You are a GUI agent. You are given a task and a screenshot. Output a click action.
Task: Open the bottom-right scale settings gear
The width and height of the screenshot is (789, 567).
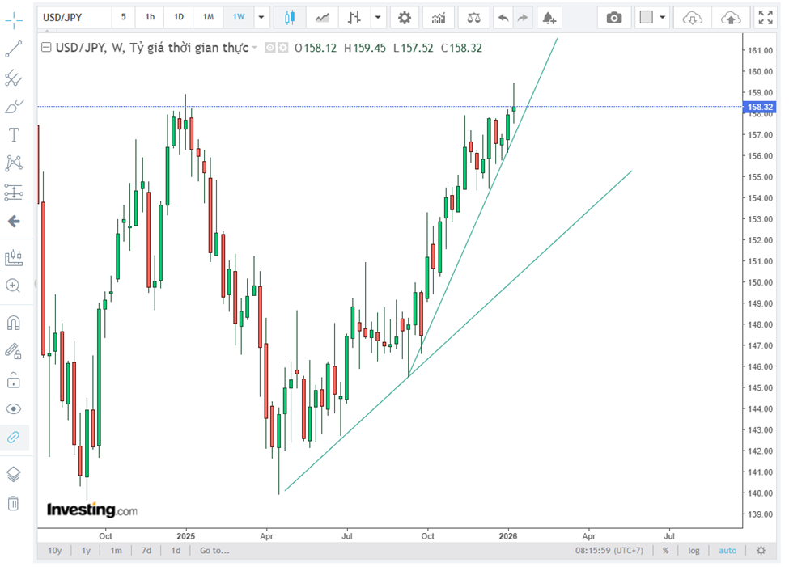pos(761,550)
